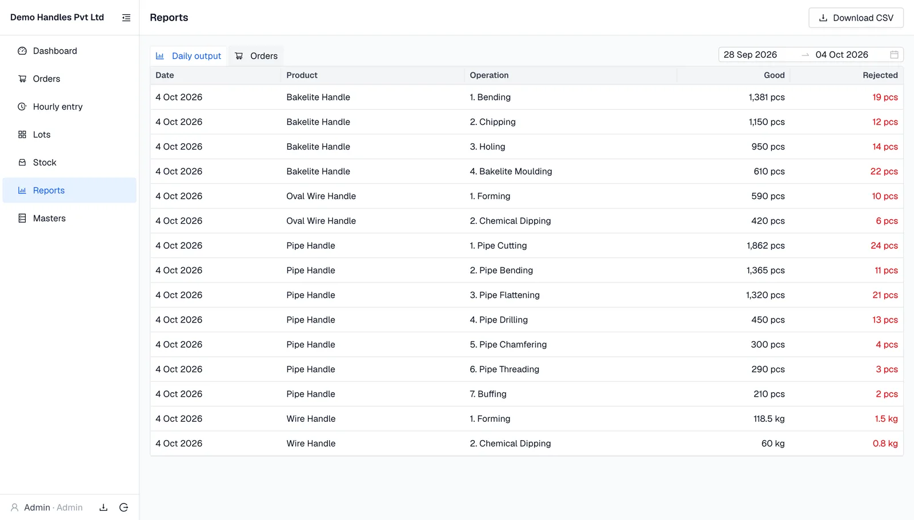914x520 pixels.
Task: Click the logout icon in sidebar footer
Action: (x=123, y=507)
